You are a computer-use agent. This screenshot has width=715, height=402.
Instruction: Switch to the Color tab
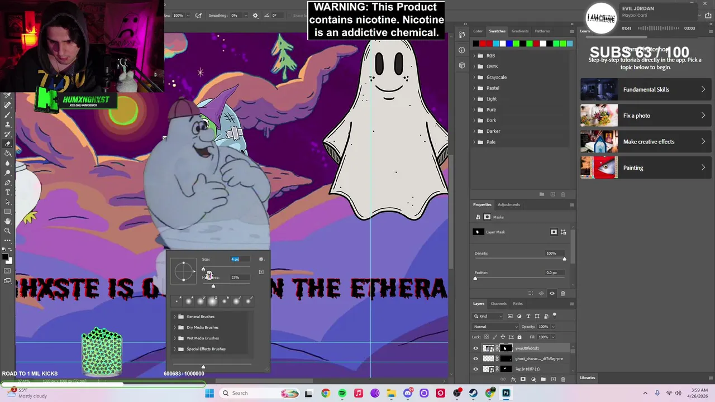478,31
